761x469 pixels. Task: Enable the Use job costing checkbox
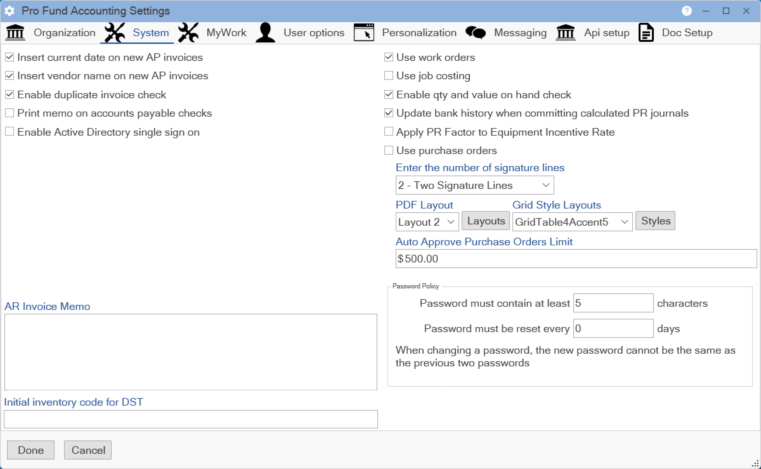pyautogui.click(x=388, y=76)
